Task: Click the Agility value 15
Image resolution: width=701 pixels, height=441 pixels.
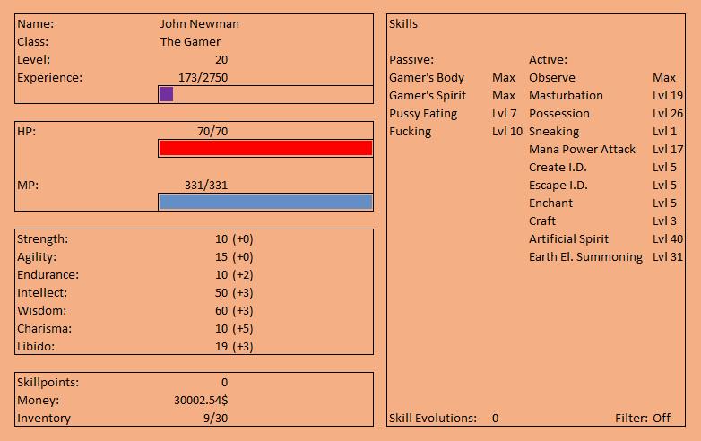Action: 221,257
